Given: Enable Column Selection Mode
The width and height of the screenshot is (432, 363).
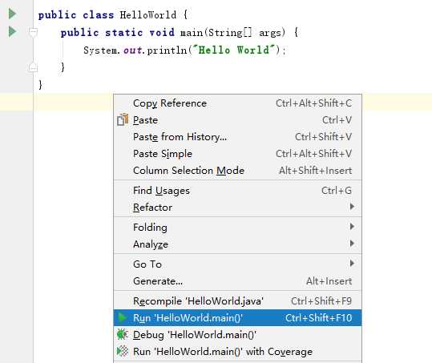Looking at the screenshot, I should 237,171.
